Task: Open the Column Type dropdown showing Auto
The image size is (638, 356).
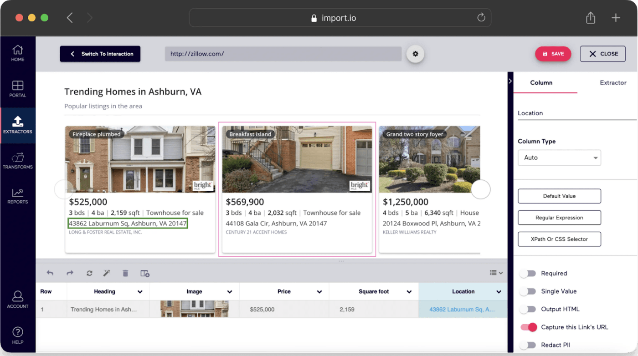Action: (x=559, y=158)
